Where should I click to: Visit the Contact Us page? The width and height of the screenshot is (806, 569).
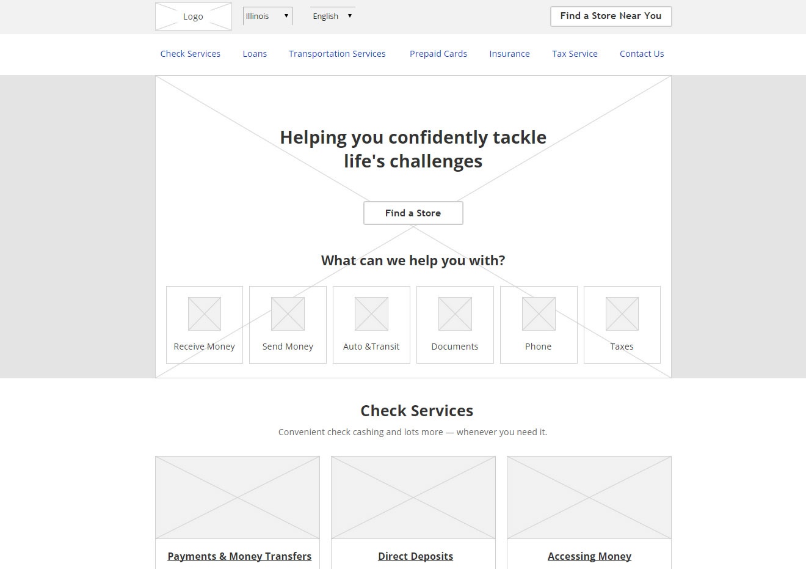(x=642, y=54)
